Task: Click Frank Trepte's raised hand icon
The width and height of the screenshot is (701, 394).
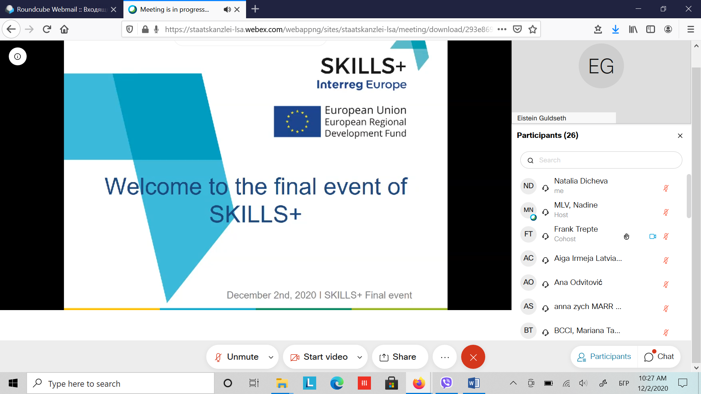Action: (627, 236)
